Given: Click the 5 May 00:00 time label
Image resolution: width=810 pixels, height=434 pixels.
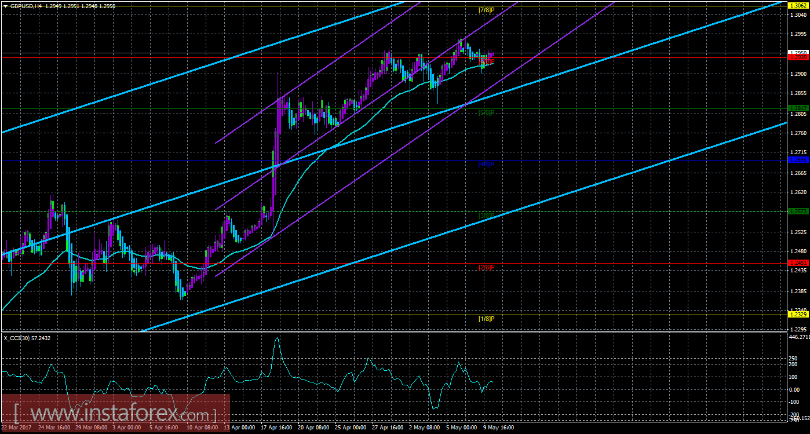Looking at the screenshot, I should (463, 427).
